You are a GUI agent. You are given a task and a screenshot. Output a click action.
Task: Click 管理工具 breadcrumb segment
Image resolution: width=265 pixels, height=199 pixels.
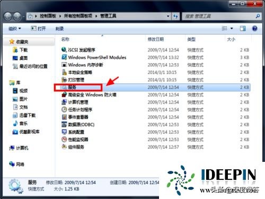(108, 16)
